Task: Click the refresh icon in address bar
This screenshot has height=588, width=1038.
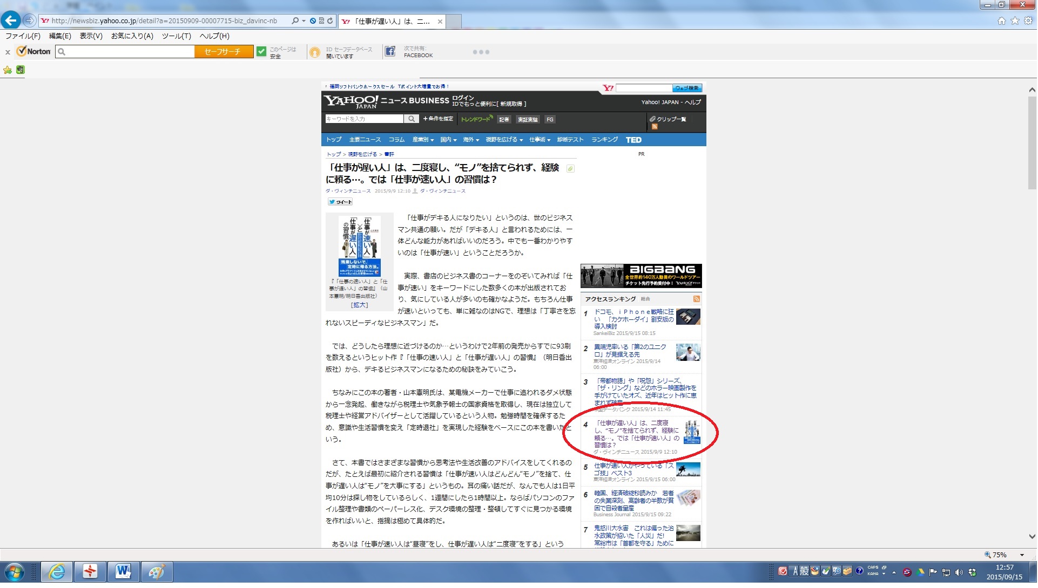Action: [x=330, y=21]
